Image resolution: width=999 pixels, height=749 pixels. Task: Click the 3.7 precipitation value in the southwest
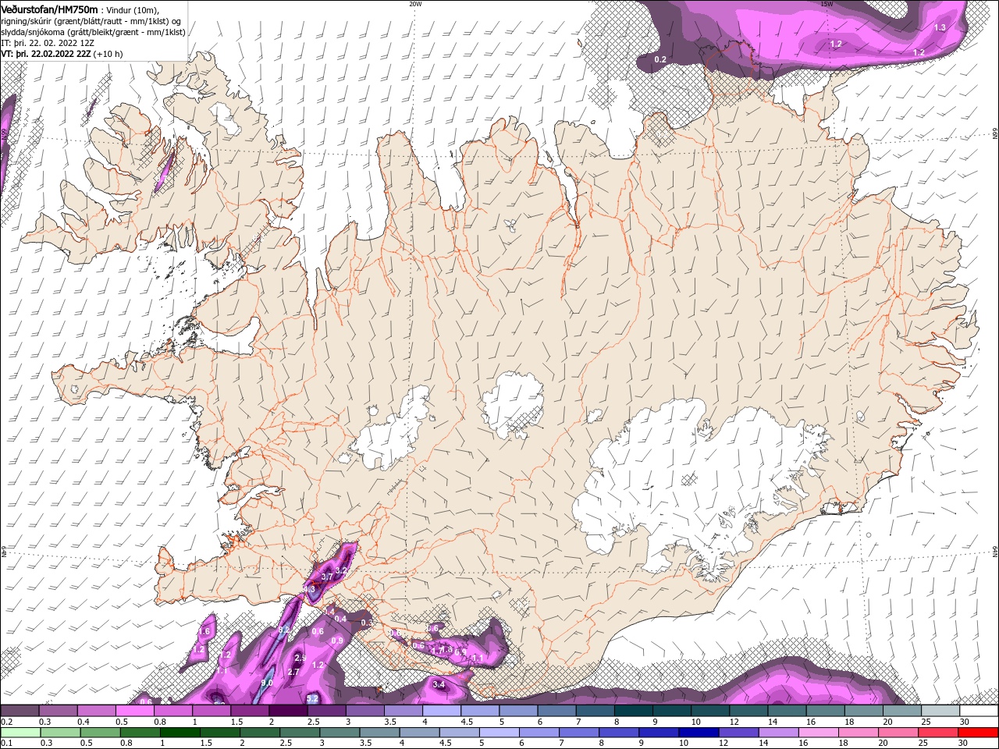point(328,576)
